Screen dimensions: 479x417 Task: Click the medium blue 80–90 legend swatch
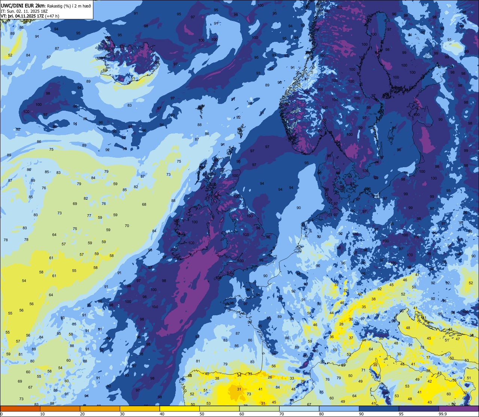[339, 408]
